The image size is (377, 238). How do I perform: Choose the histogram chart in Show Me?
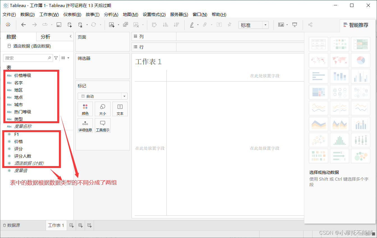tap(339, 140)
